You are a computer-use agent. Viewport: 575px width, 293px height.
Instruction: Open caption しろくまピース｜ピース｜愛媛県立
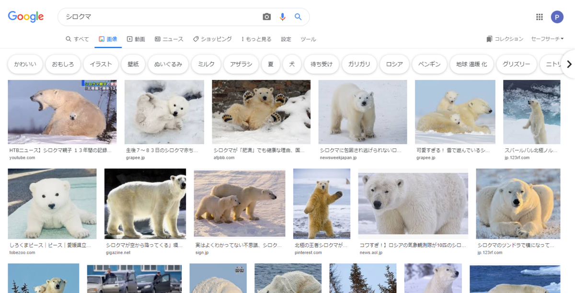(x=50, y=245)
